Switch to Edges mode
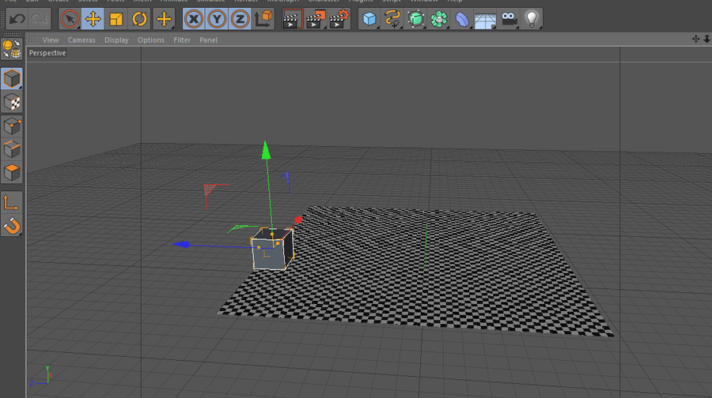 12,149
